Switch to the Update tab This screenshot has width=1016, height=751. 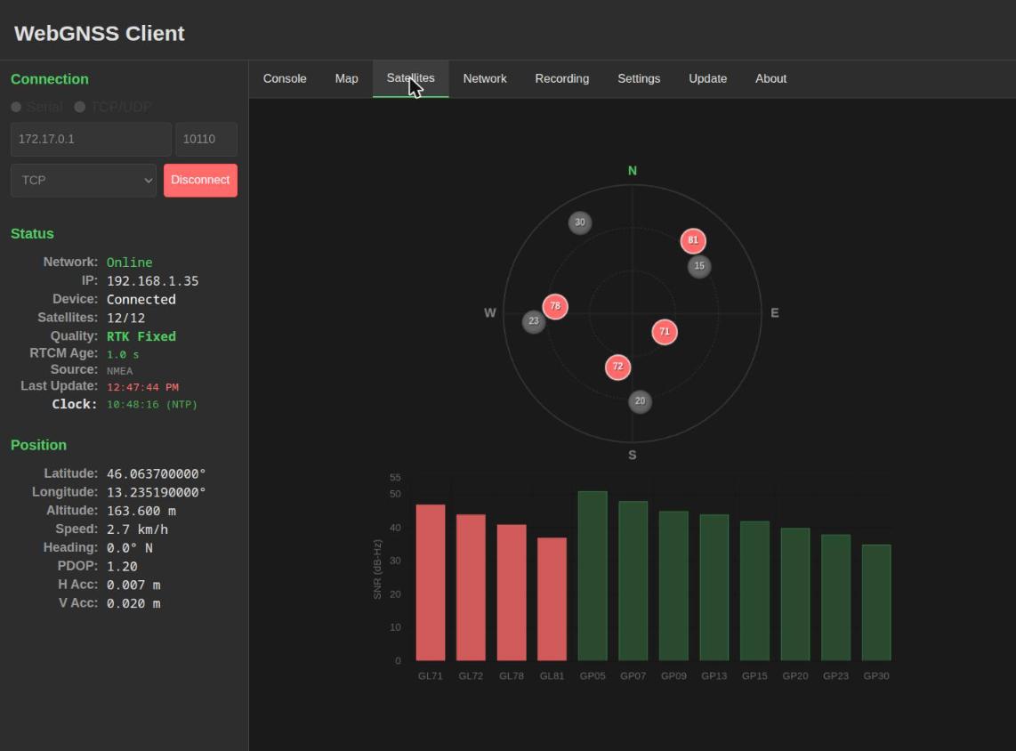point(707,78)
